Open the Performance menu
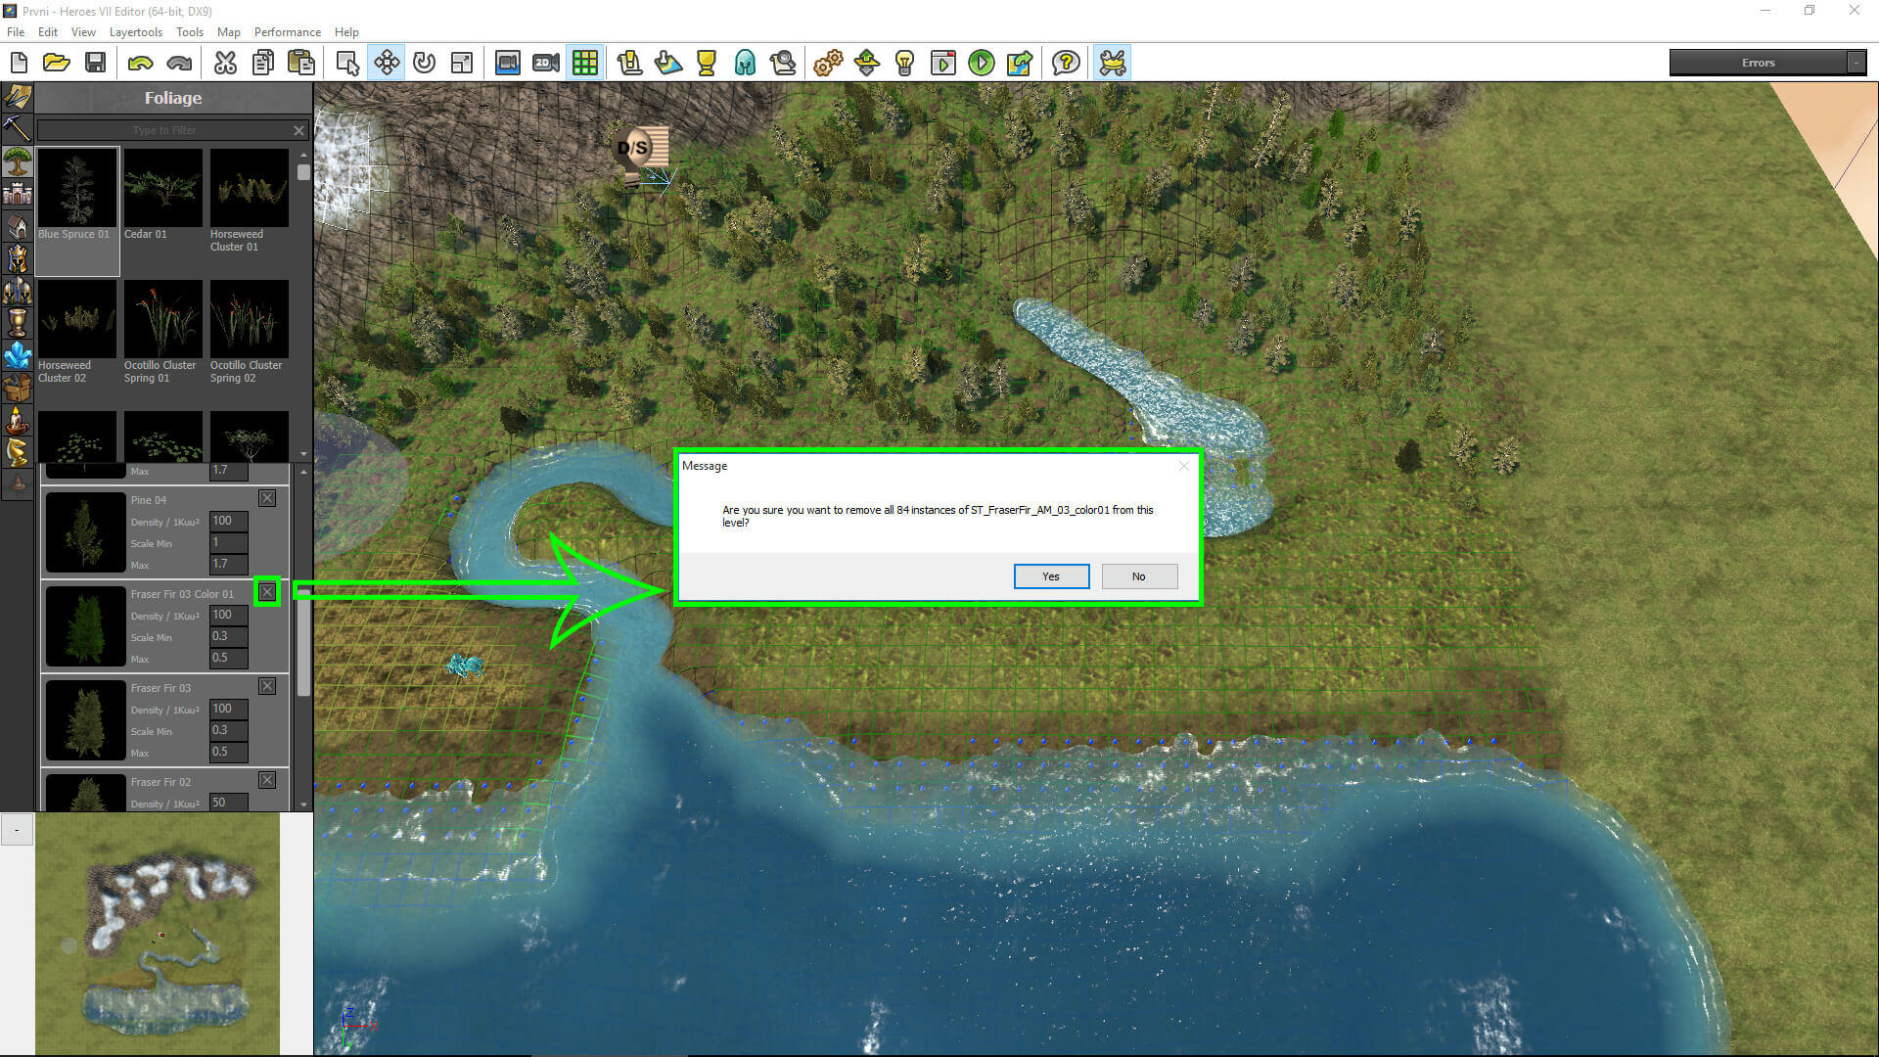The image size is (1879, 1057). pyautogui.click(x=288, y=32)
